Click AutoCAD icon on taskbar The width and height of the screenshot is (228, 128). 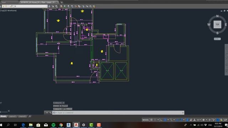click(76, 125)
